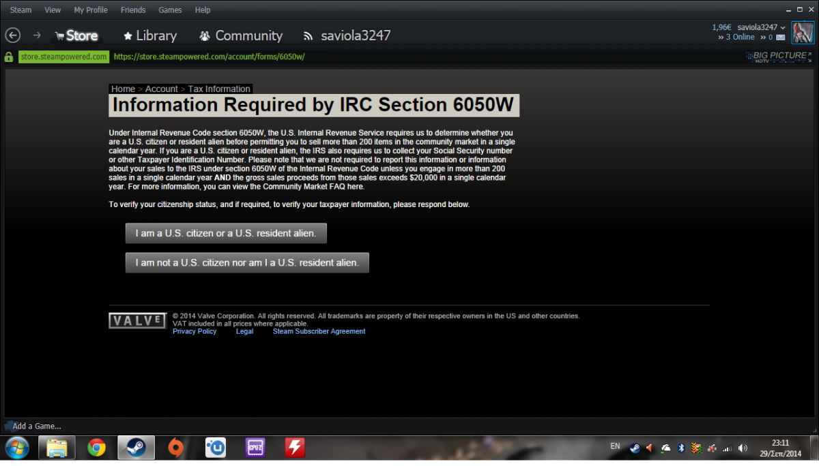The height and width of the screenshot is (466, 819).
Task: Open the red lightning bolt taskbar app
Action: click(295, 448)
